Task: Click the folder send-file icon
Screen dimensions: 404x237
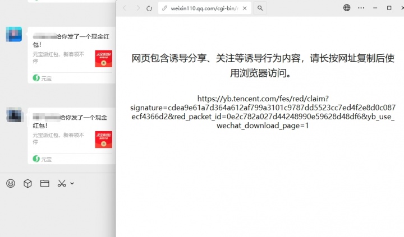Action: [45, 183]
